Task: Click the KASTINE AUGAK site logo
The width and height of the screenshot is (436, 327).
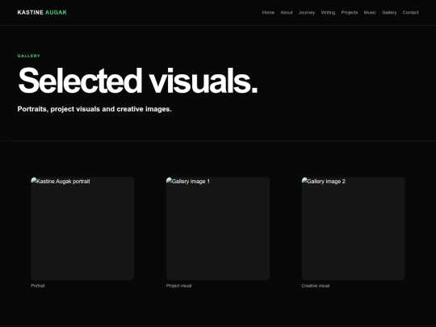Action: pos(42,12)
